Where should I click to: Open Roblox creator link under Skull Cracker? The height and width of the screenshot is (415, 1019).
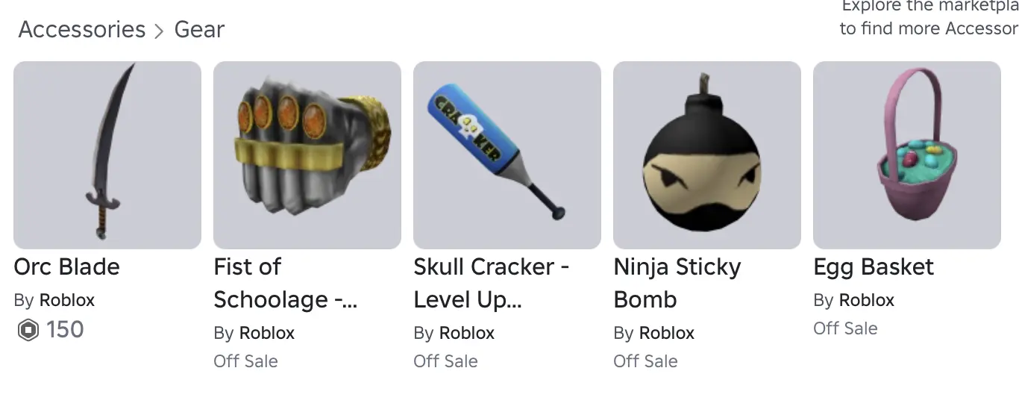[467, 333]
